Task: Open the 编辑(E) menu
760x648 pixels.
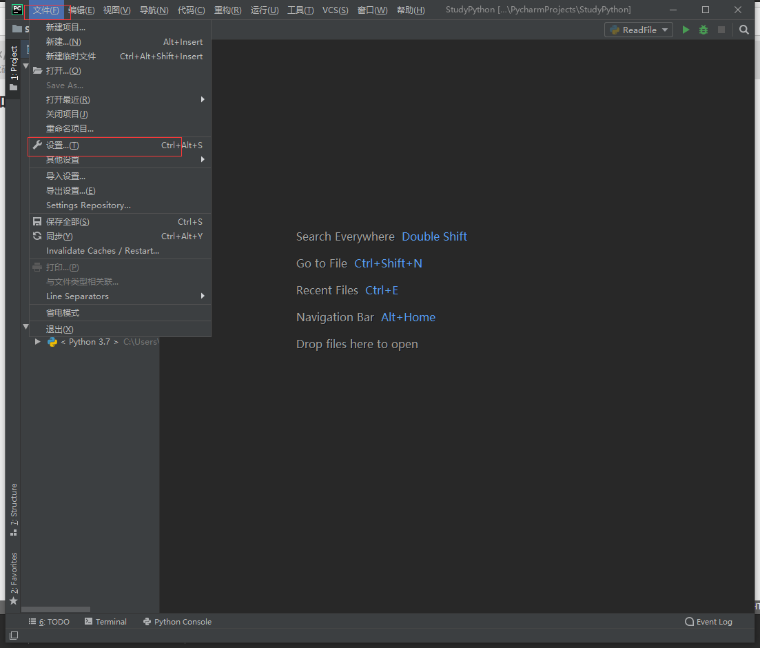Action: (x=81, y=10)
